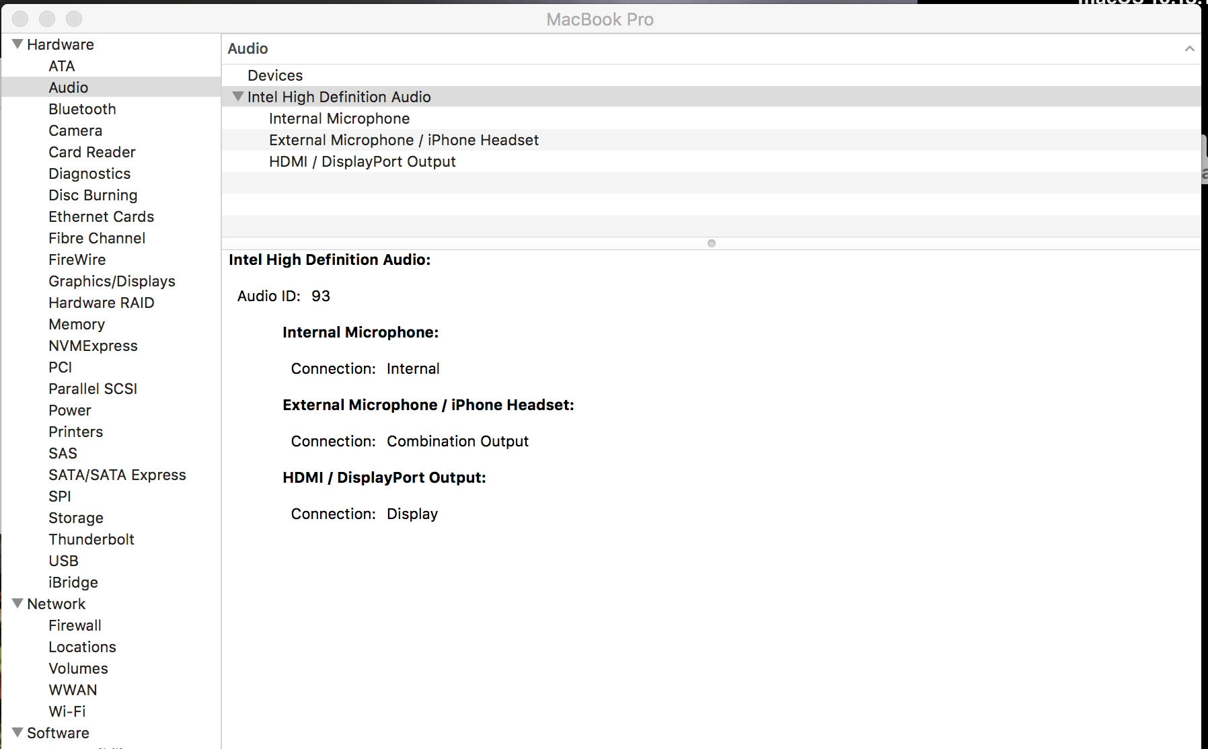Select the Hardware category label
Viewport: 1208px width, 749px height.
61,44
